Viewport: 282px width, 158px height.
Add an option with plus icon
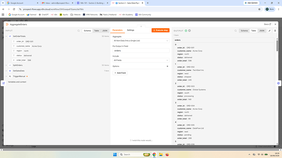(x=168, y=66)
